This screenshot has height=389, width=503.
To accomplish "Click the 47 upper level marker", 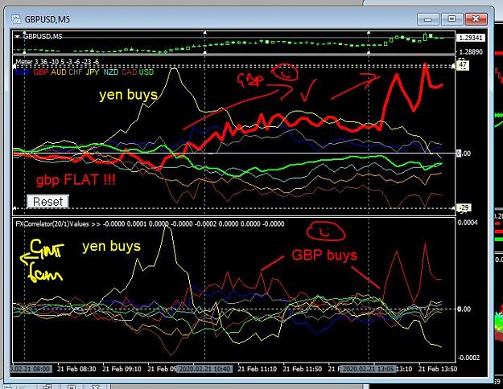I will tap(463, 65).
